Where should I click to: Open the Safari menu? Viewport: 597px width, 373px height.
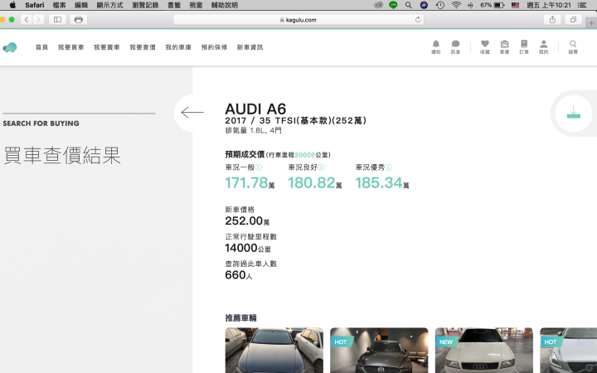click(x=35, y=5)
